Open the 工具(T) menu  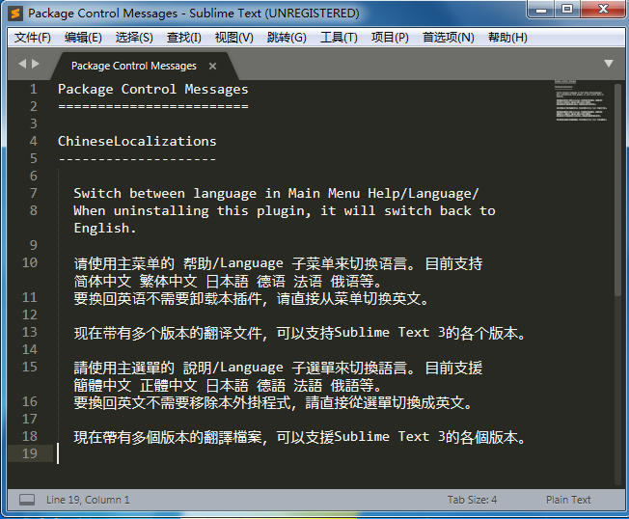[x=339, y=38]
